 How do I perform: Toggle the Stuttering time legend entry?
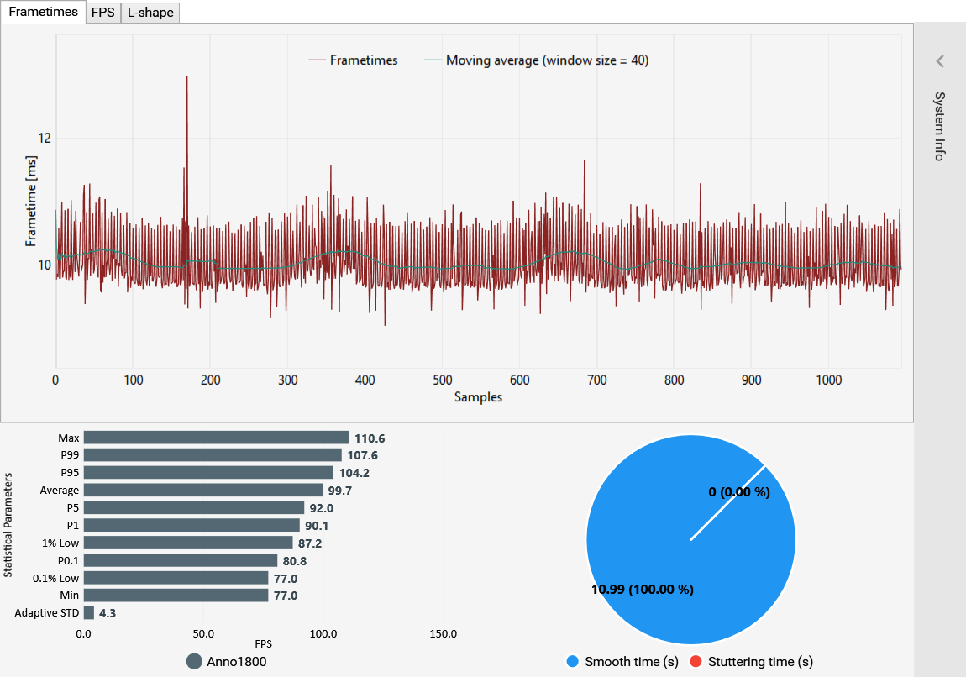(x=752, y=662)
